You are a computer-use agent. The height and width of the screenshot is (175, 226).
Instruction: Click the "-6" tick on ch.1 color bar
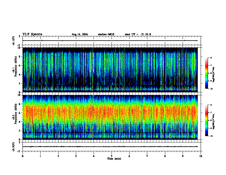[x=211, y=58]
